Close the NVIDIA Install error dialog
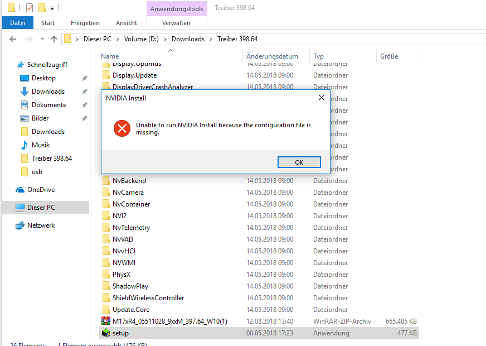 tap(321, 98)
